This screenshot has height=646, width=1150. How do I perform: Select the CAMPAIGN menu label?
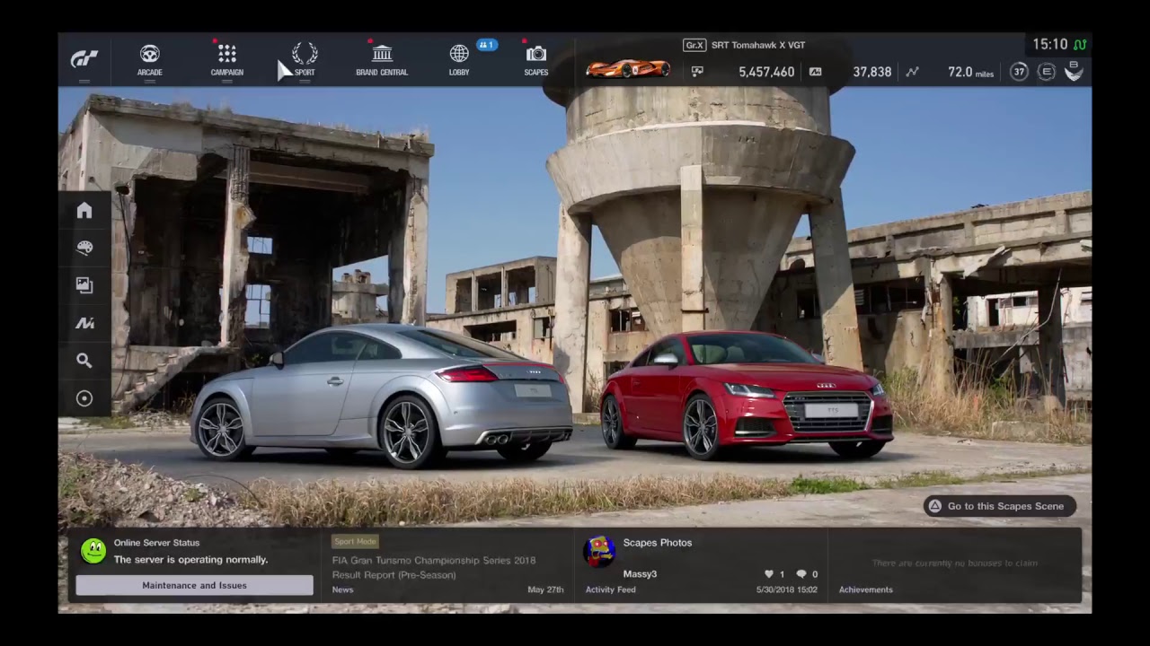226,73
